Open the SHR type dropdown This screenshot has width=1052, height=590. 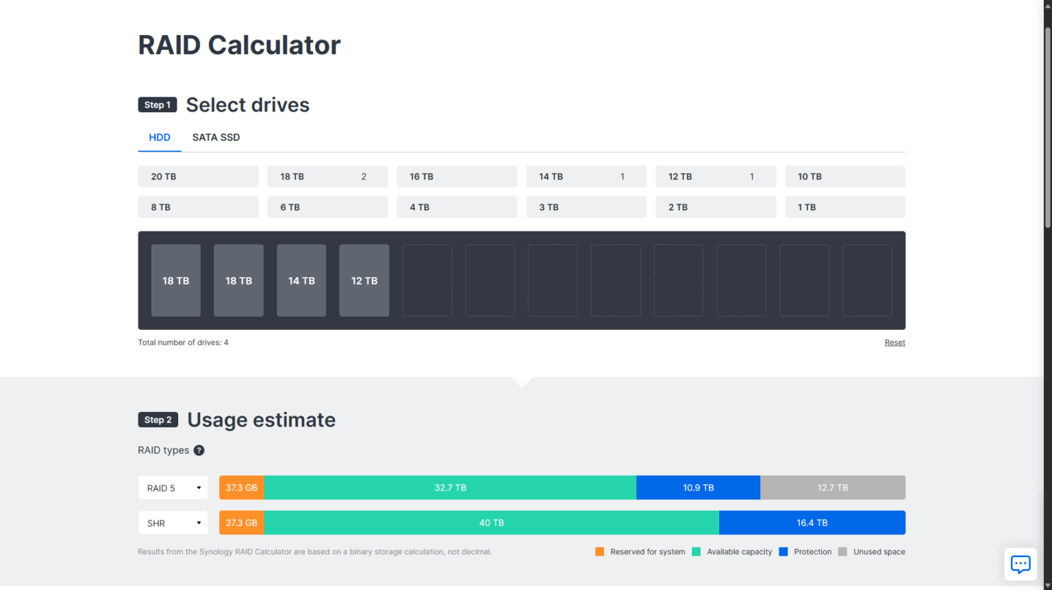[x=173, y=522]
